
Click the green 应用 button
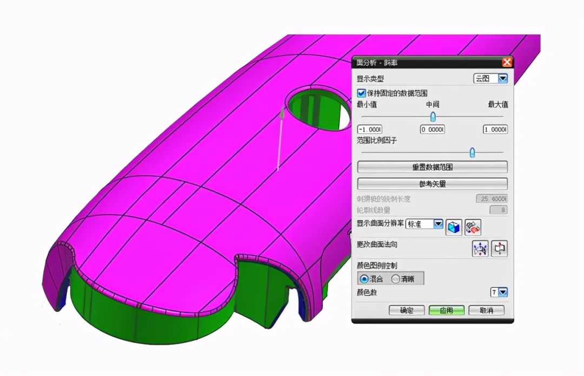447,310
